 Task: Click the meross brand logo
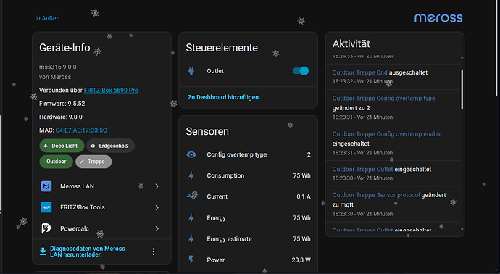(x=438, y=18)
